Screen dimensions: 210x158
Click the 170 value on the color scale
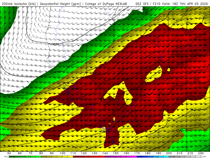tap(137, 153)
